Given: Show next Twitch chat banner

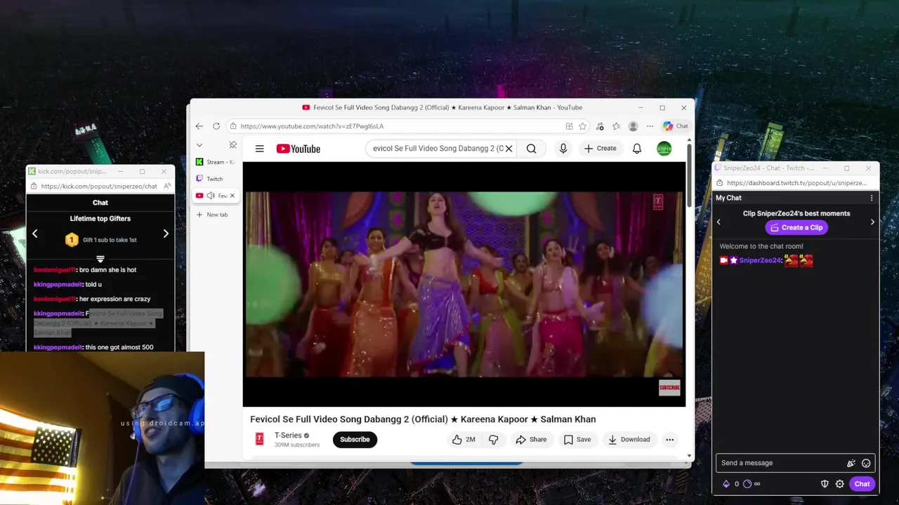Looking at the screenshot, I should coord(872,222).
